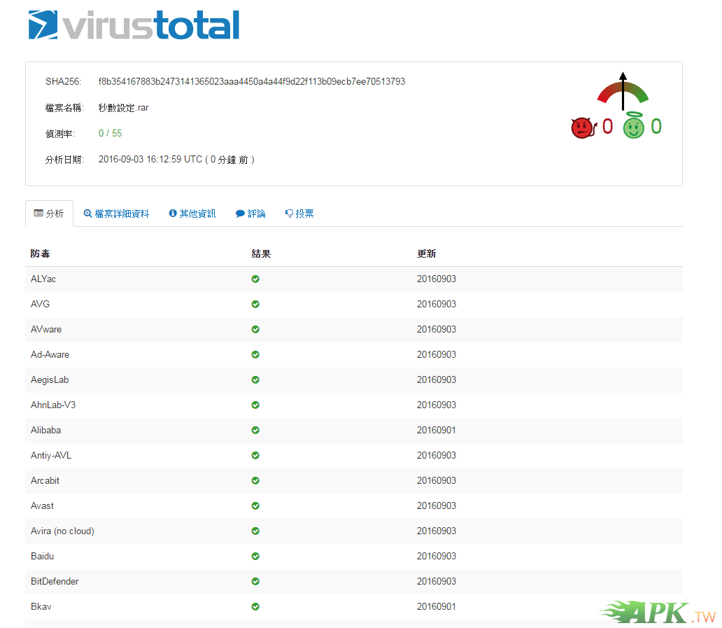722x628 pixels.
Task: Click the green check icon for AVG
Action: tap(255, 304)
